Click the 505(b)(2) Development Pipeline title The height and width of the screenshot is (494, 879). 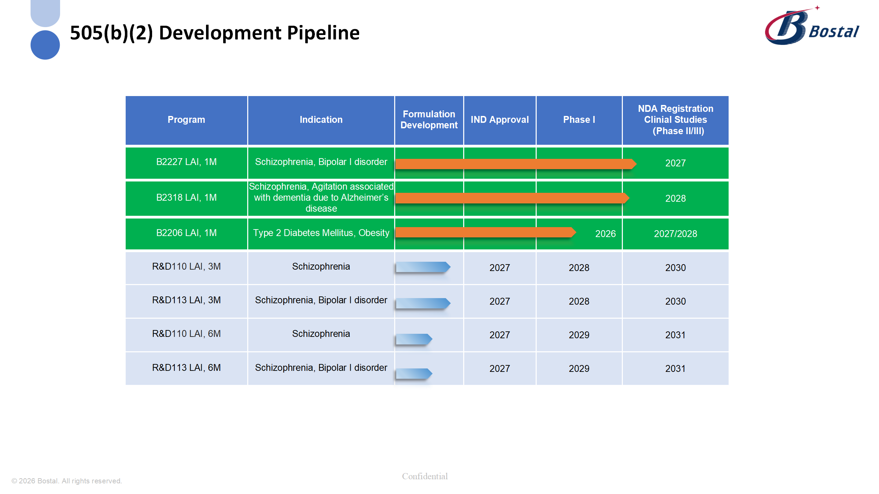point(215,33)
